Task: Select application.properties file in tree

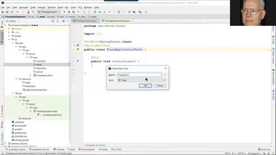Action: point(36,90)
